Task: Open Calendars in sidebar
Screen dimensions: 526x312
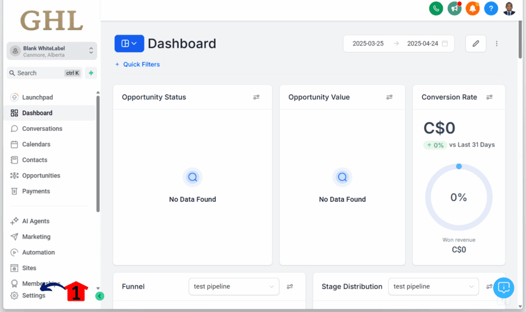Action: [50, 144]
